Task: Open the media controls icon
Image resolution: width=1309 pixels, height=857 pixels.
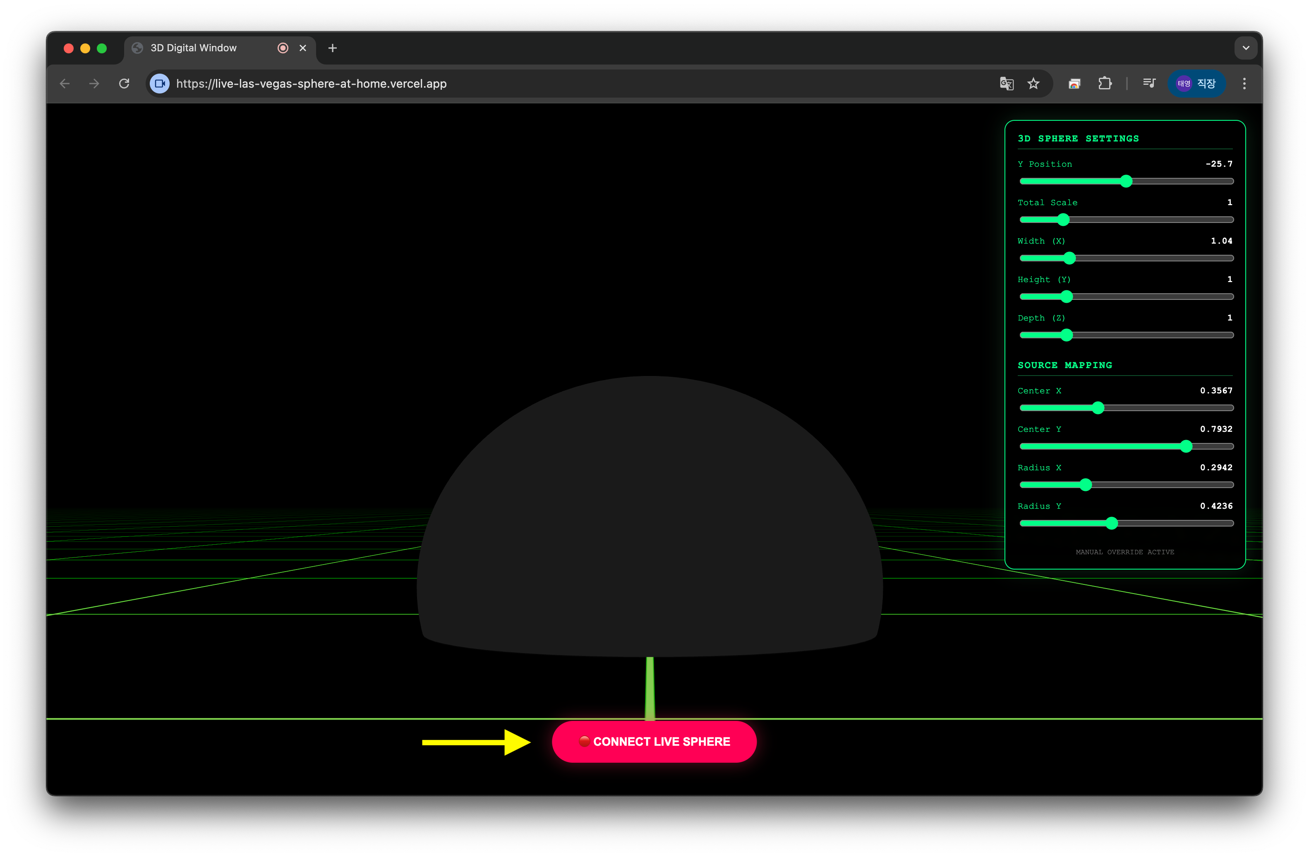Action: (x=1149, y=84)
